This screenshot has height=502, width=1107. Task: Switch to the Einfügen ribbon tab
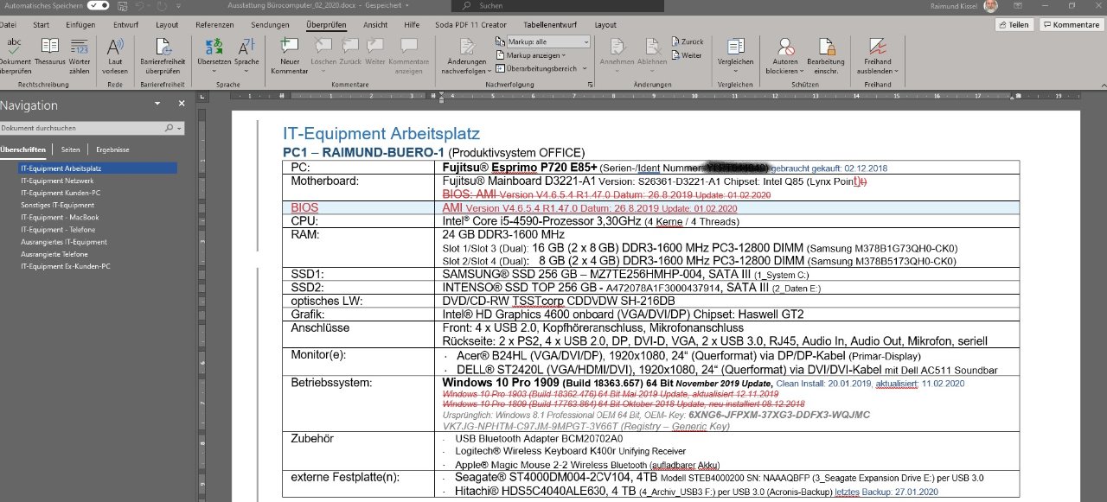click(80, 25)
